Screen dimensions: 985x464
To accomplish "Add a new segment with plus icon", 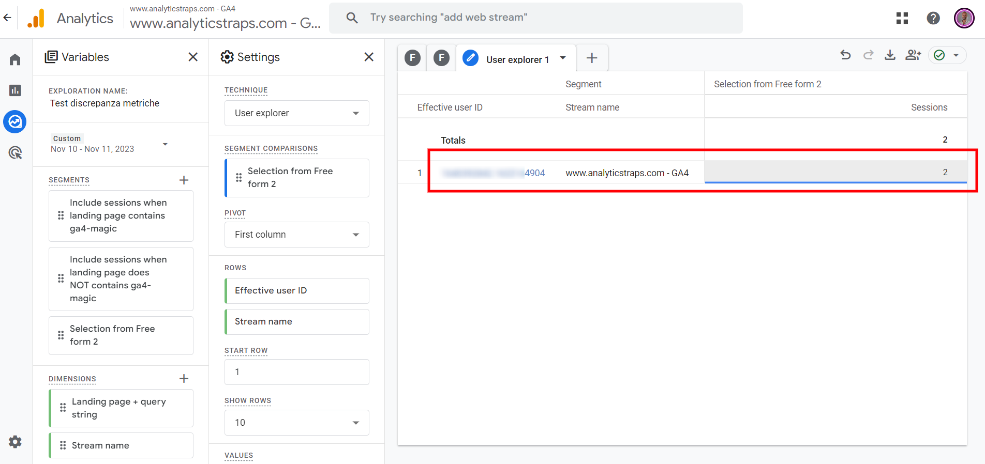I will pyautogui.click(x=184, y=180).
